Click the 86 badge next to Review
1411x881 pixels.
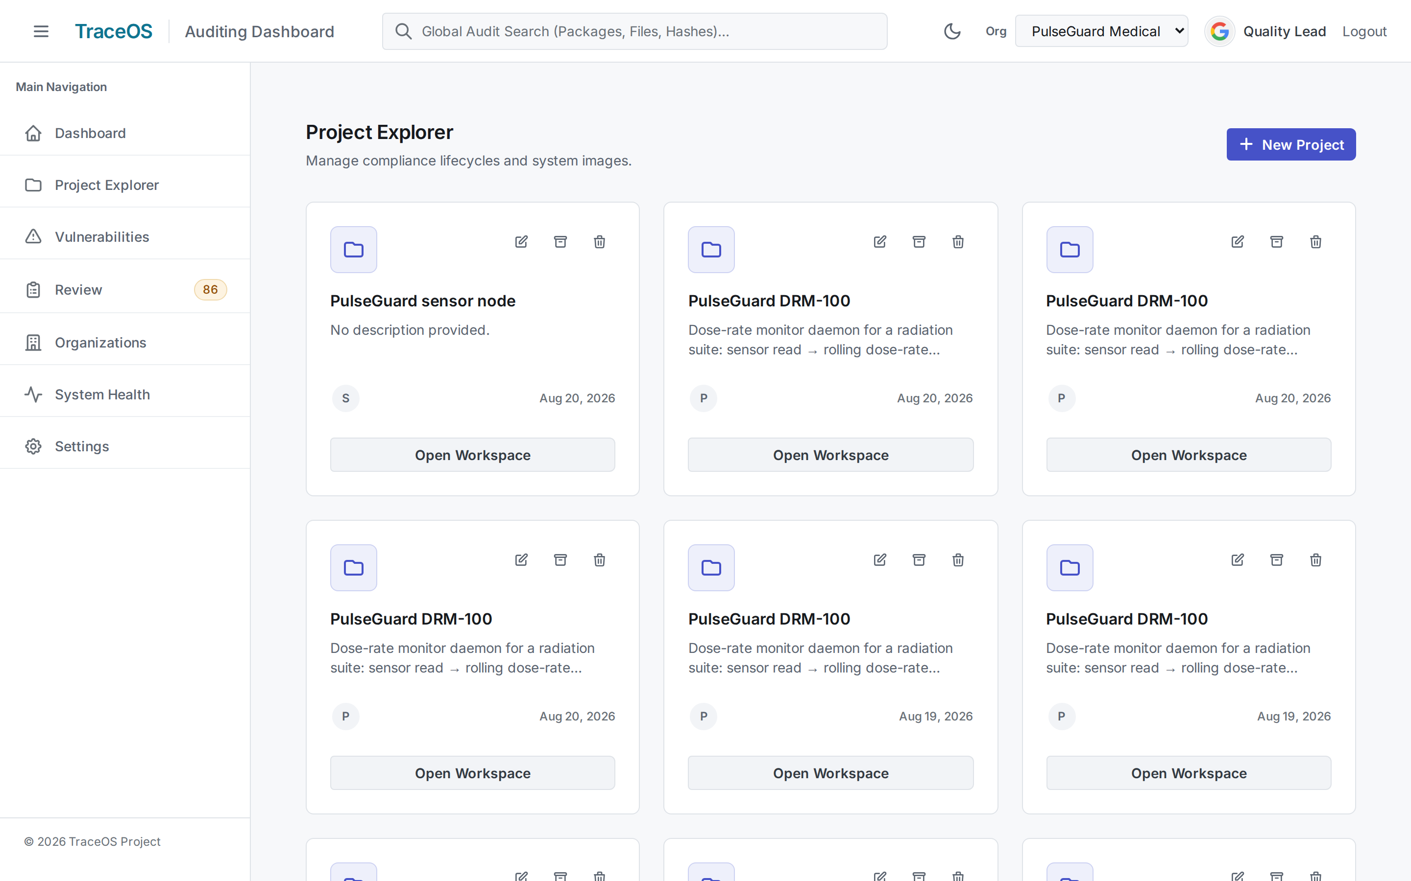[211, 290]
